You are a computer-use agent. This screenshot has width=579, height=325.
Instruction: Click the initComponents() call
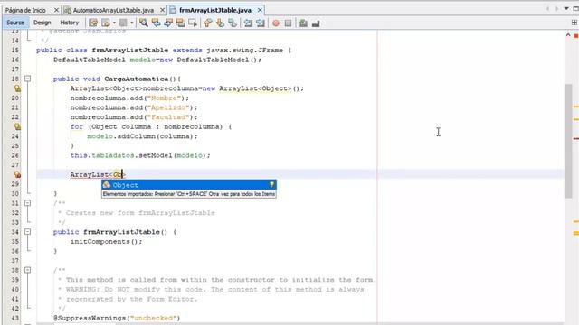pyautogui.click(x=107, y=242)
